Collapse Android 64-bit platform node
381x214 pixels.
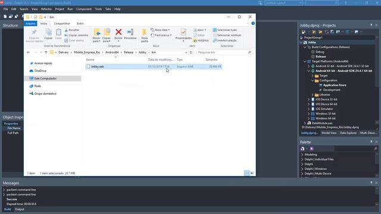point(308,71)
